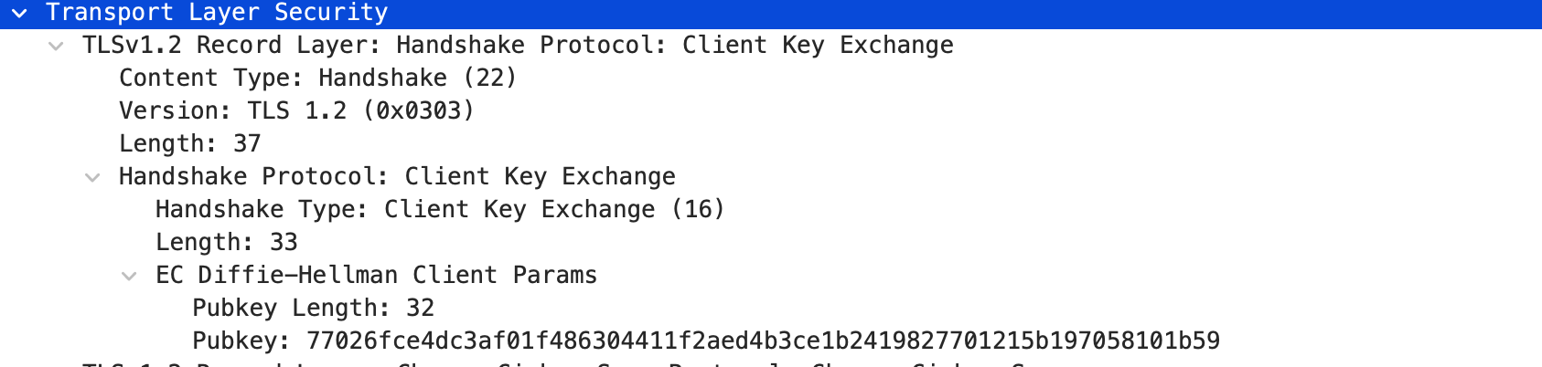This screenshot has height=367, width=1542.
Task: Select EC Diffie-Hellman Client Params row
Action: coord(376,276)
